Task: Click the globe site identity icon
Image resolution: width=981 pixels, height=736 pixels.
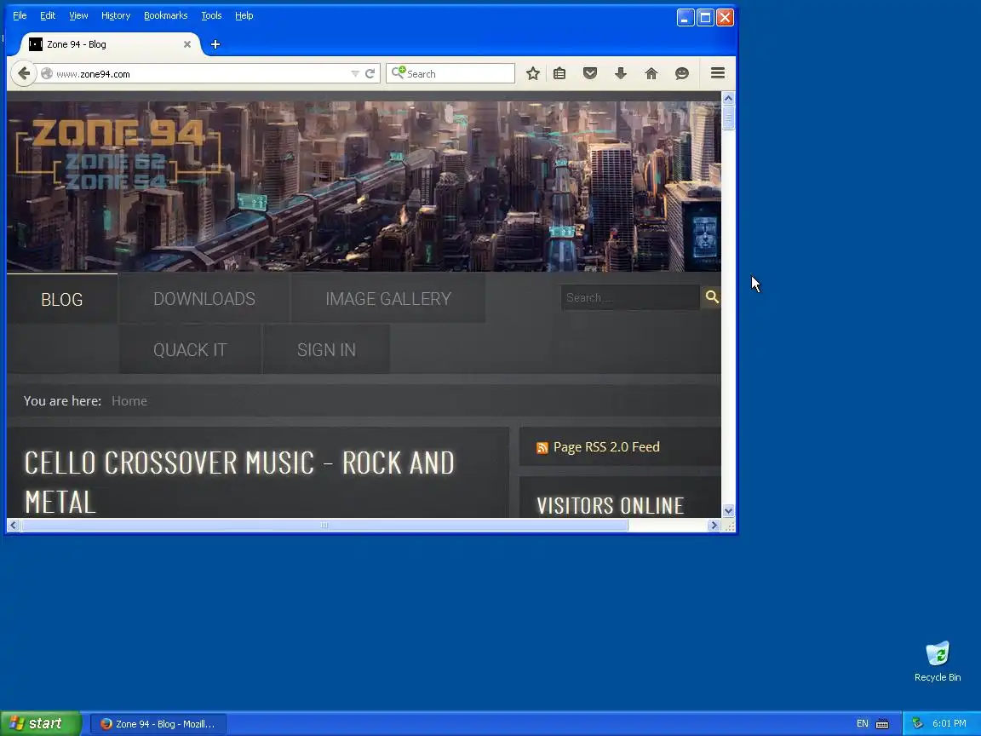Action: (46, 74)
